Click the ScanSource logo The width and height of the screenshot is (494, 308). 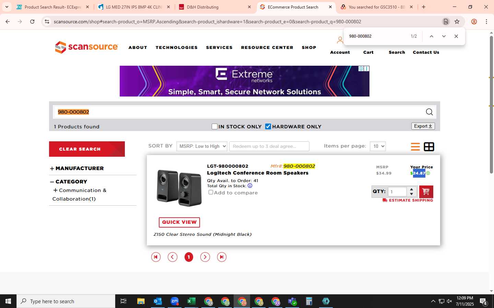[86, 47]
